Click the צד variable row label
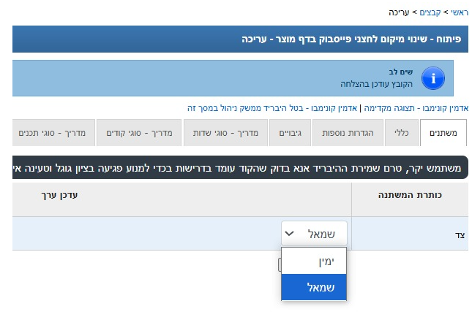 [460, 235]
